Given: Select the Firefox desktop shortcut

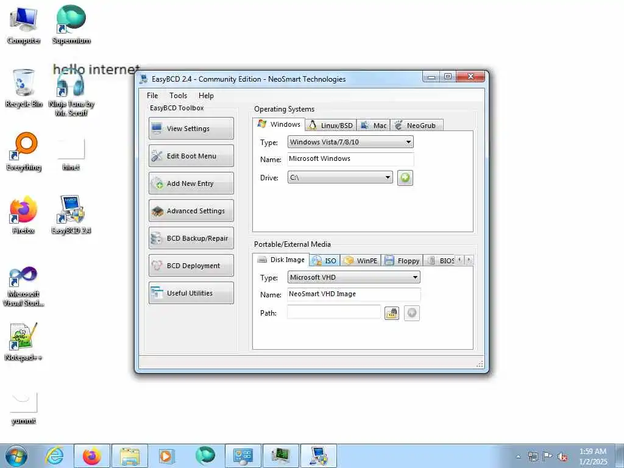Looking at the screenshot, I should 24,215.
